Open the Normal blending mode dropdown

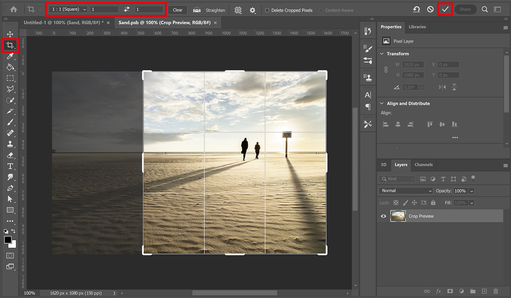click(x=405, y=191)
